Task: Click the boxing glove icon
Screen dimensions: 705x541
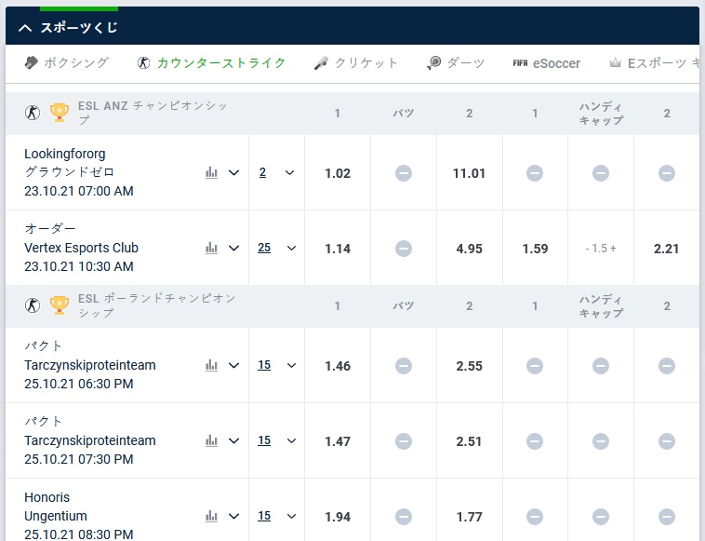Action: 31,62
